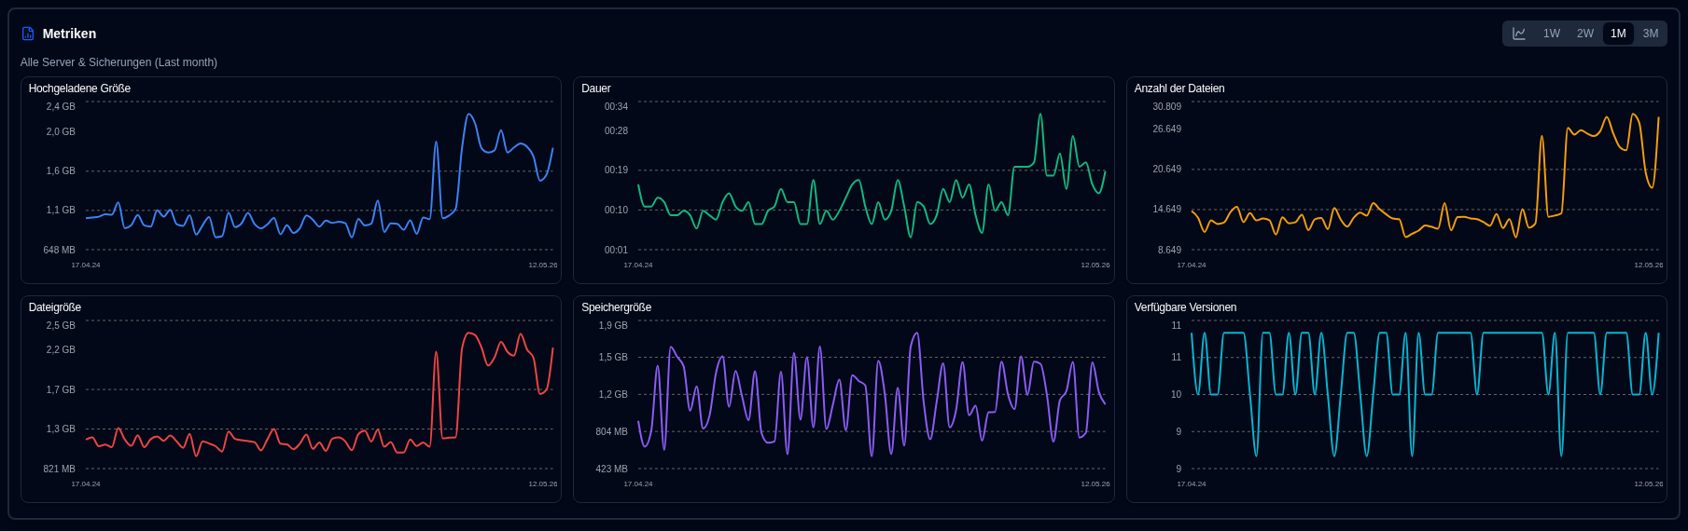
Task: Click the 1,5 GB axis label
Action: [613, 358]
